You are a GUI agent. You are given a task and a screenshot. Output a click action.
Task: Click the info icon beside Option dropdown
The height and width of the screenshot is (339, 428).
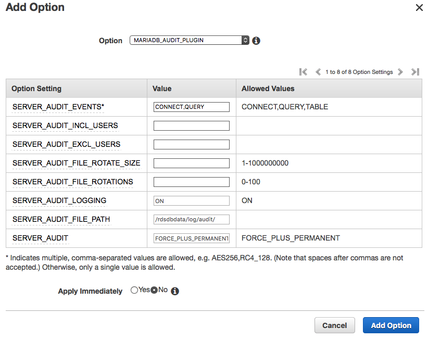coord(256,41)
